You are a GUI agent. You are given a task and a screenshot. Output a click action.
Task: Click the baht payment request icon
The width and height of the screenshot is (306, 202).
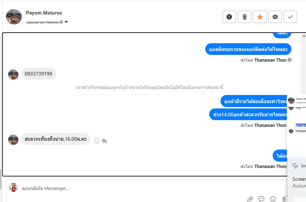284,199
